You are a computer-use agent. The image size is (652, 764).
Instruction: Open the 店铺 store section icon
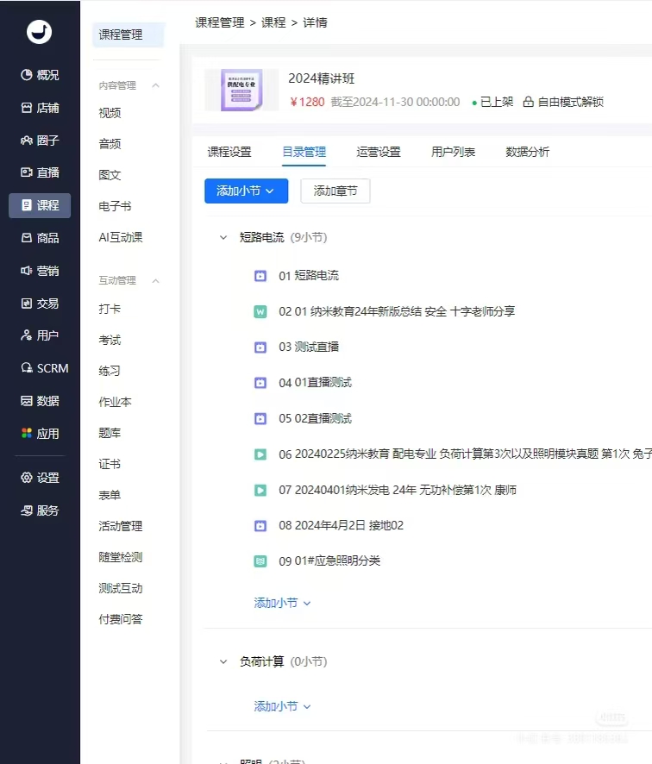click(x=27, y=108)
